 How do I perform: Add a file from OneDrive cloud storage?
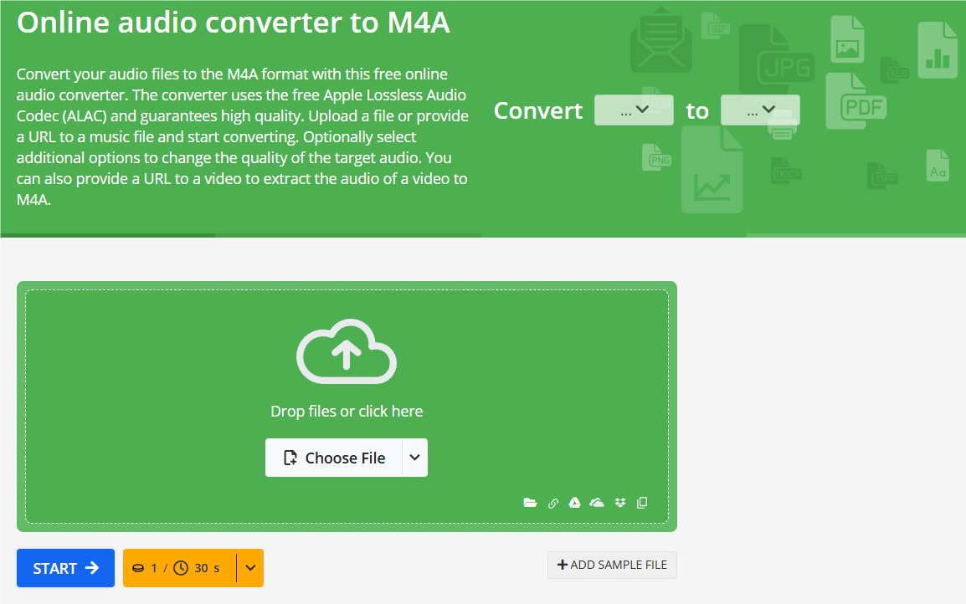coord(596,502)
